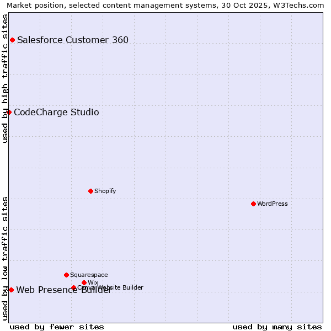331x331 pixels.
Task: Click the 'used by low traffic sites' label
Action: [5, 258]
